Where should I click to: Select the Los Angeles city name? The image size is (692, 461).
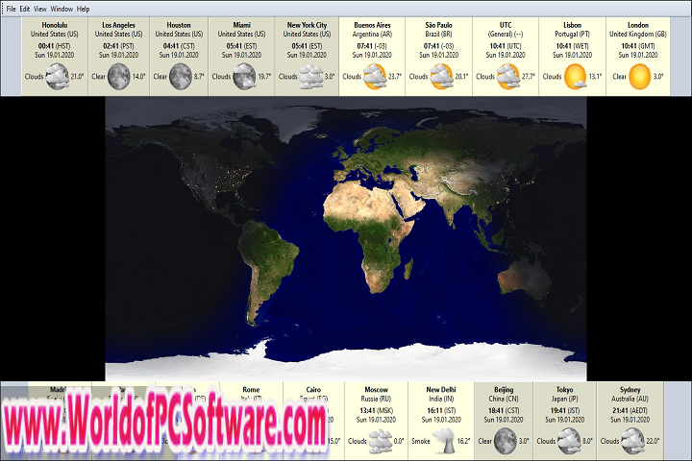click(119, 25)
